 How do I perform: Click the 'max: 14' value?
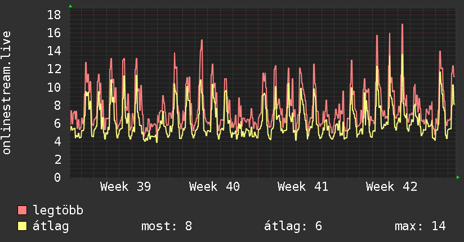pyautogui.click(x=420, y=226)
